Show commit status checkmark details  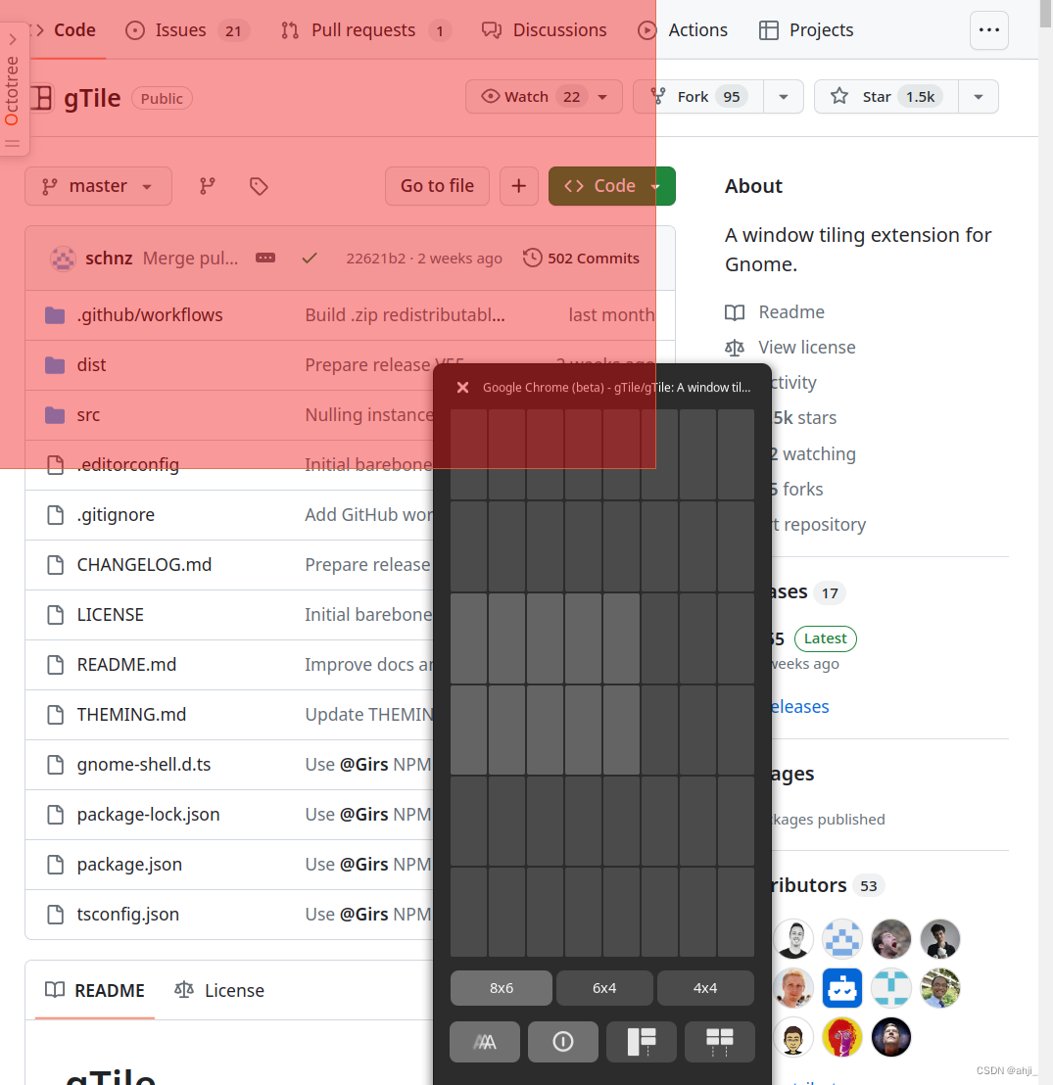click(x=310, y=259)
